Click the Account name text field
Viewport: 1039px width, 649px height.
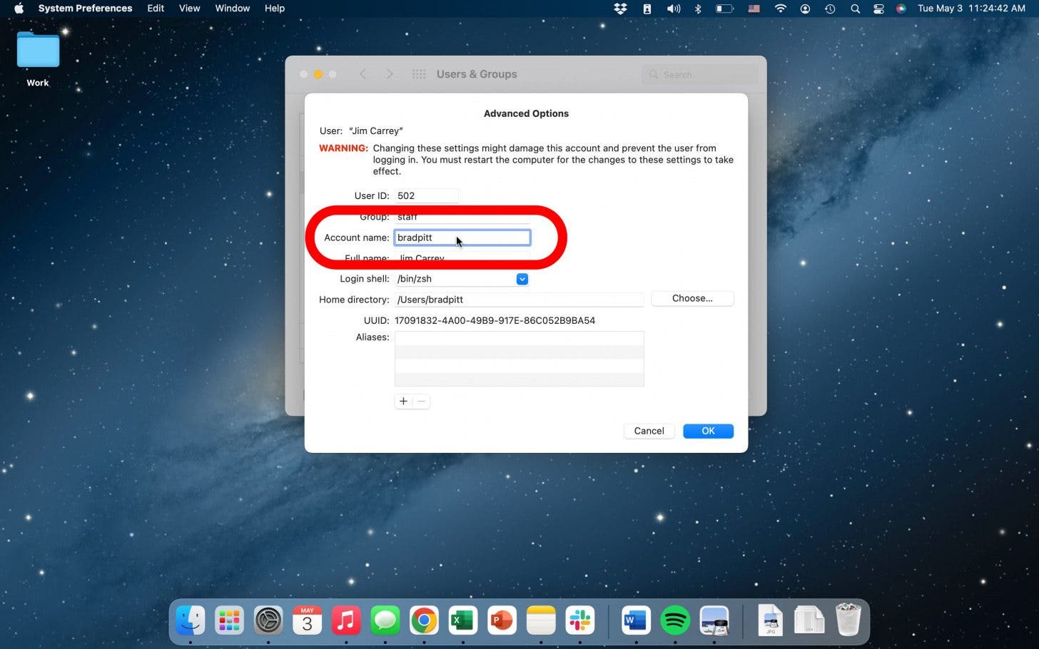pos(462,237)
